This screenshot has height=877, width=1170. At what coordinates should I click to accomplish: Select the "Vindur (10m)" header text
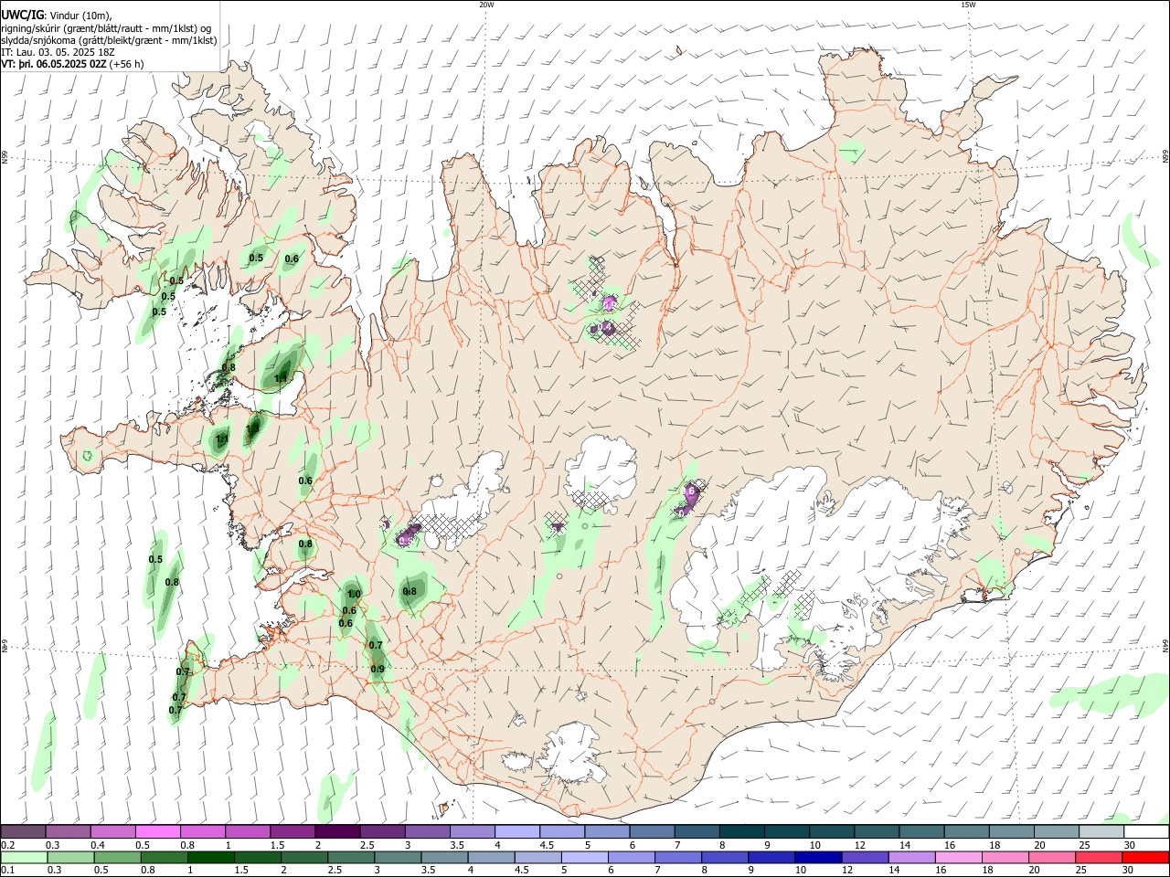point(80,16)
